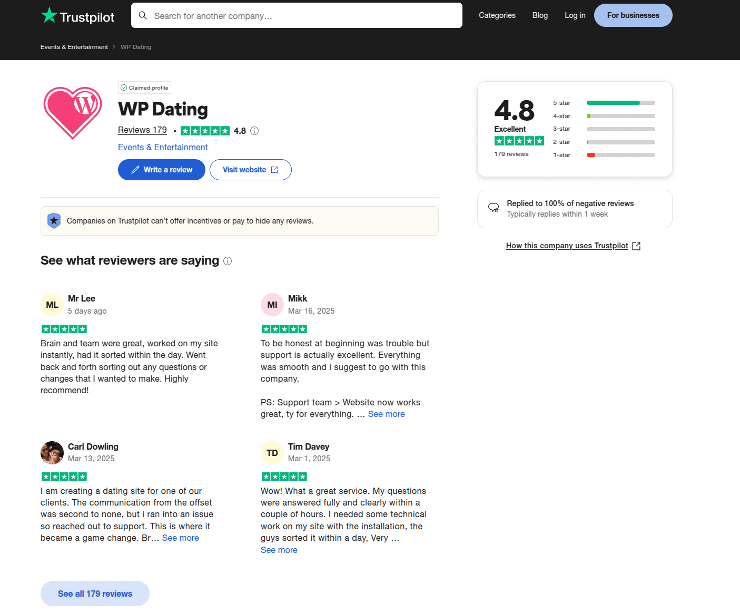The image size is (740, 612).
Task: Click the search magnifier icon
Action: point(143,16)
